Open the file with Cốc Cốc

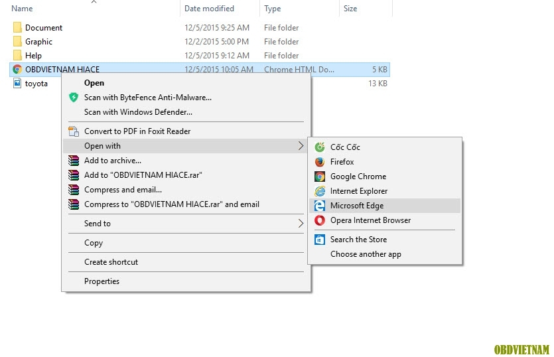pos(385,147)
